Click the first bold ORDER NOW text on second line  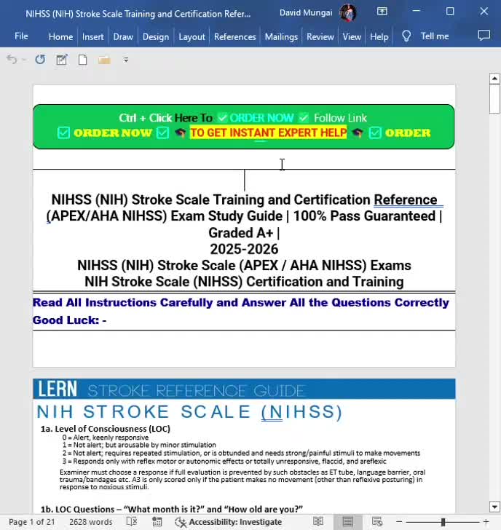tap(113, 132)
